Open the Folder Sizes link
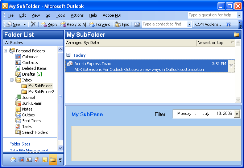The height and width of the screenshot is (168, 244). tap(20, 144)
